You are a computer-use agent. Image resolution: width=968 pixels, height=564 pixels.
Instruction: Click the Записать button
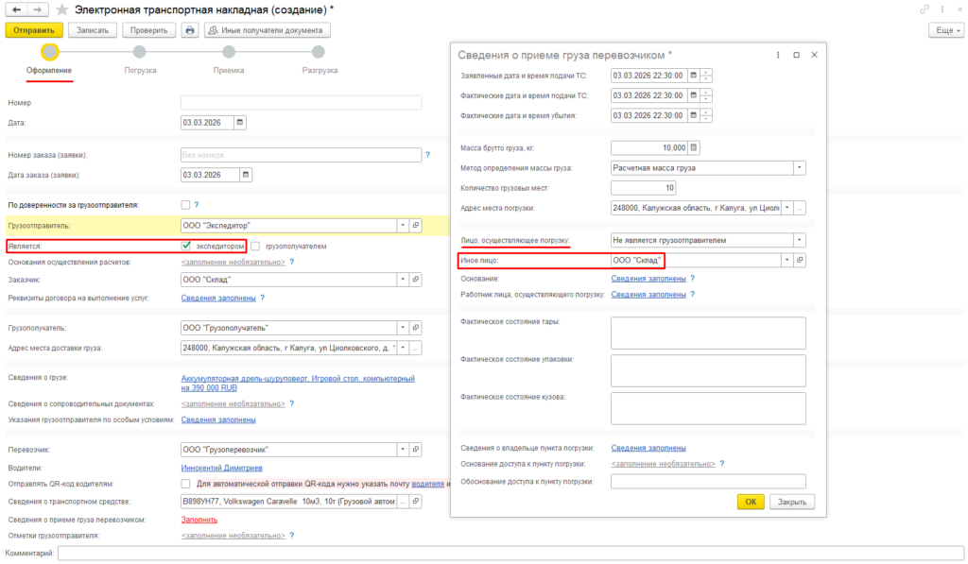tap(93, 30)
